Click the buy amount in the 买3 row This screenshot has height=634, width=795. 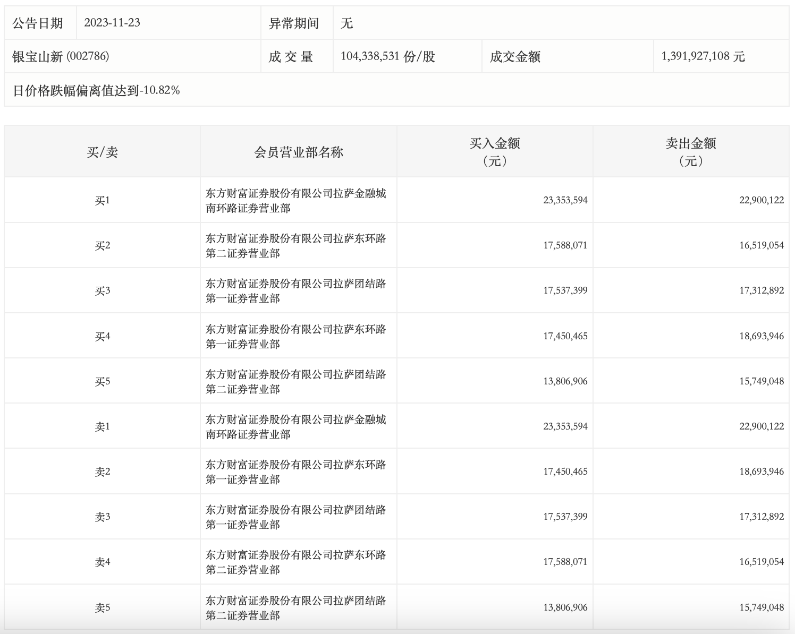tap(565, 290)
